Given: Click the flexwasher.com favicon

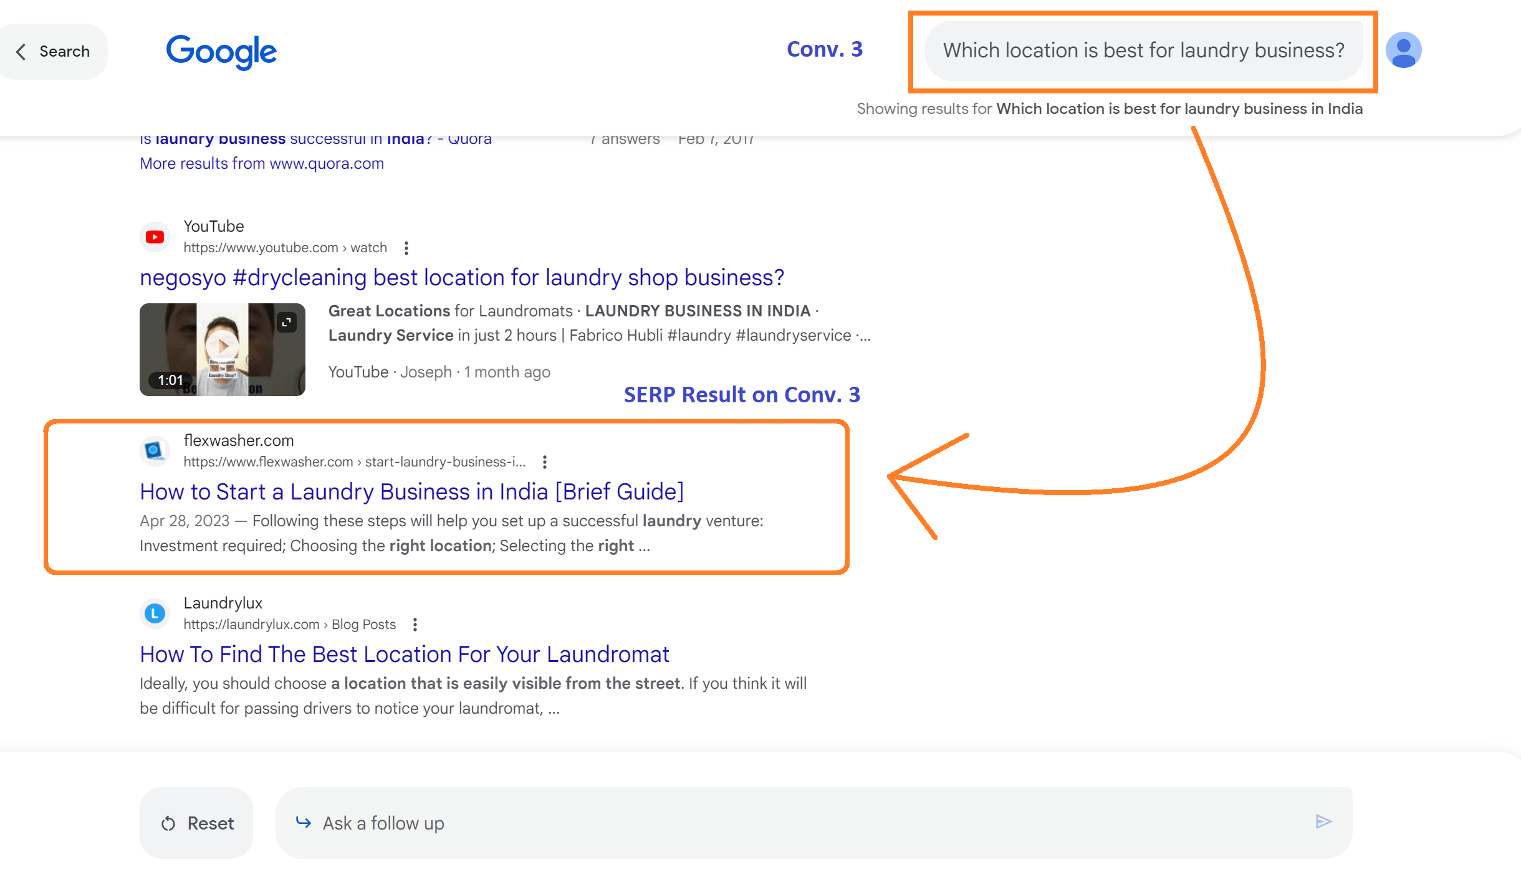Looking at the screenshot, I should (x=155, y=451).
